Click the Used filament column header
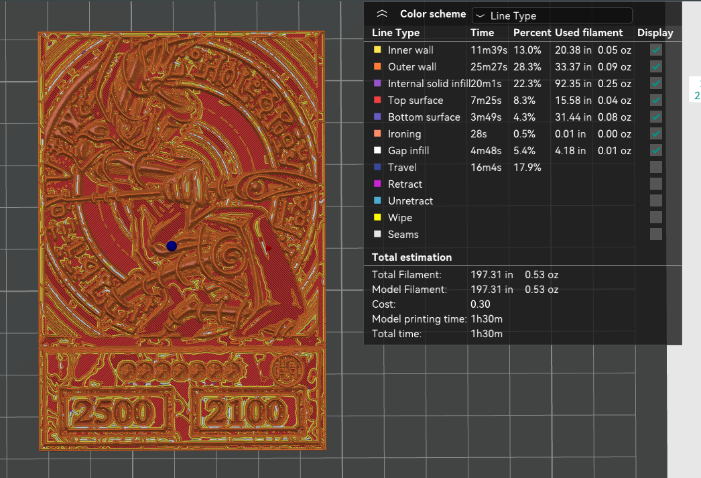701x478 pixels. click(x=589, y=33)
